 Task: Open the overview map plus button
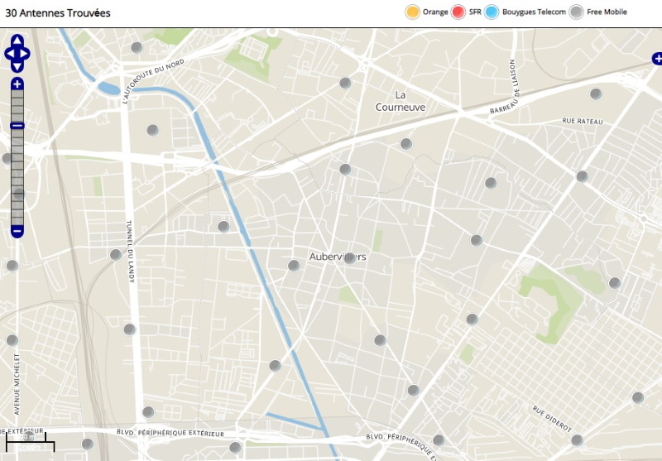pos(657,59)
